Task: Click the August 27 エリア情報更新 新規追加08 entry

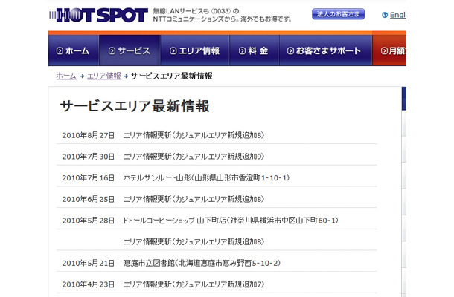Action: pos(194,135)
